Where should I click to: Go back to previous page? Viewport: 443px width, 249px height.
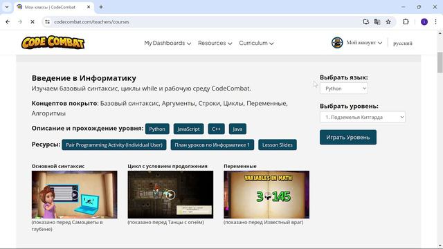click(x=8, y=21)
